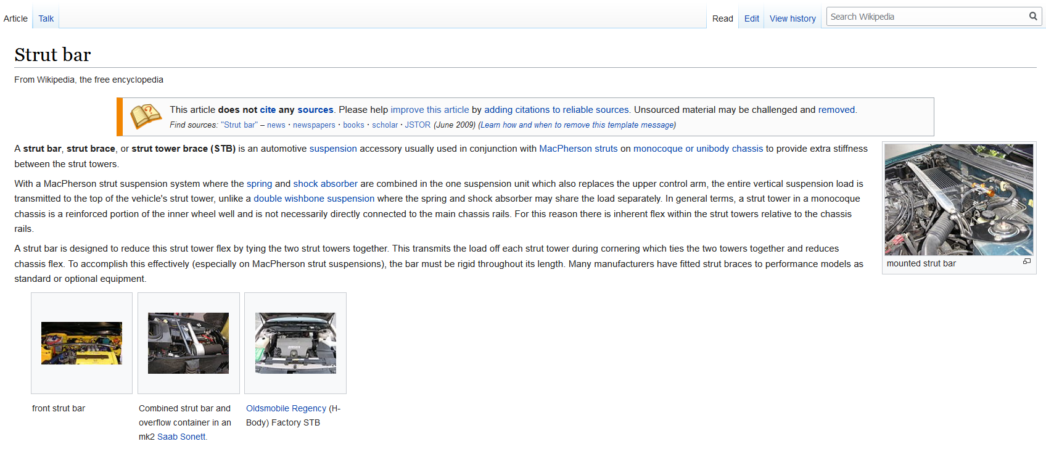
Task: Follow the 'suspension' link
Action: tap(333, 149)
